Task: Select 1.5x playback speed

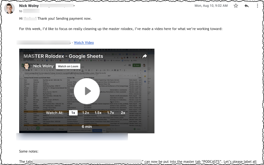Action: pyautogui.click(x=98, y=113)
